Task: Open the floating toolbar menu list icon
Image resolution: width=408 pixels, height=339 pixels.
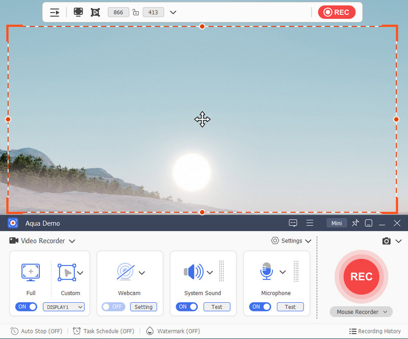Action: [x=55, y=12]
